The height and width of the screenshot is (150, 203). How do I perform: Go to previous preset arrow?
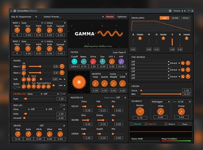tap(182, 11)
